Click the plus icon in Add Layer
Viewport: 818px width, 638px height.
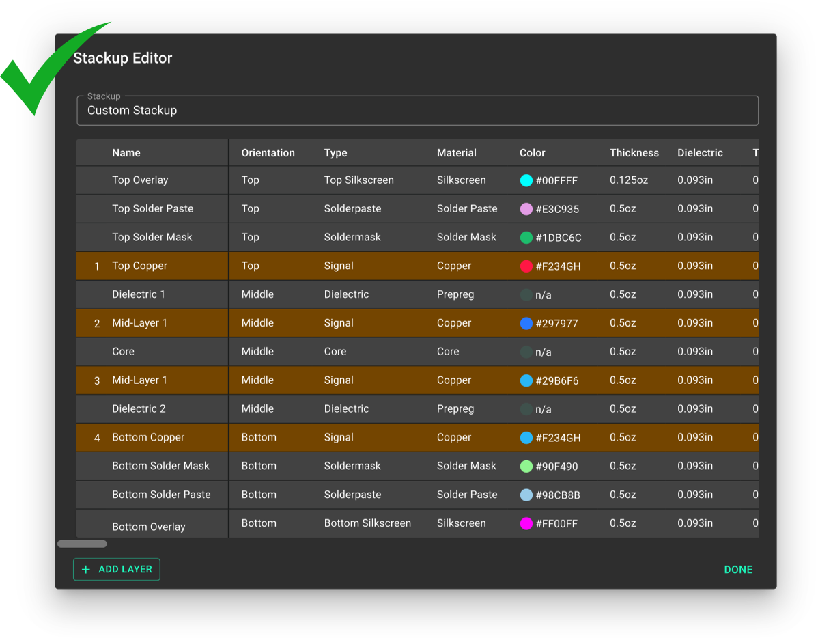(86, 569)
